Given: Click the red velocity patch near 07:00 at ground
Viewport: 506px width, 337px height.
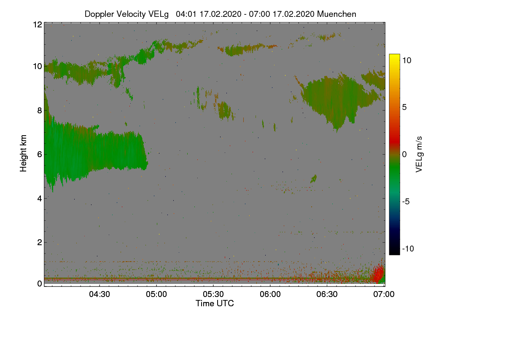Looking at the screenshot, I should 378,273.
